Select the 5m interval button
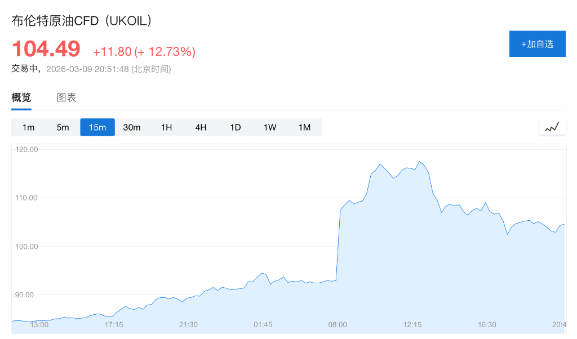577x339 pixels. pos(63,127)
